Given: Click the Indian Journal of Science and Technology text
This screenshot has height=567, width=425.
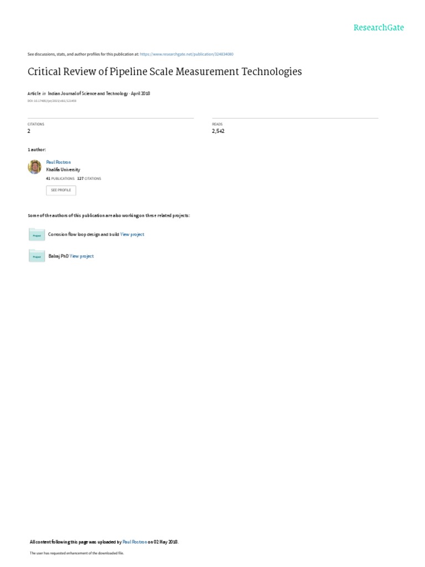Looking at the screenshot, I should (88, 93).
